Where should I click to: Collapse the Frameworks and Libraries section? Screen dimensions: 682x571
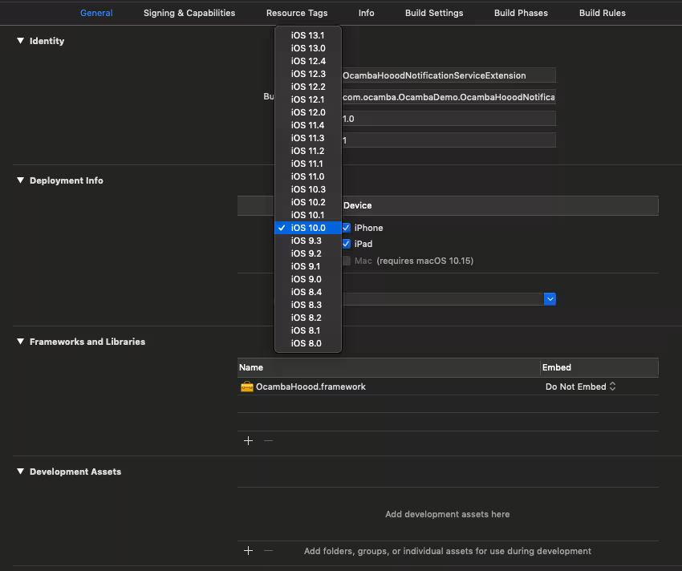coord(21,342)
